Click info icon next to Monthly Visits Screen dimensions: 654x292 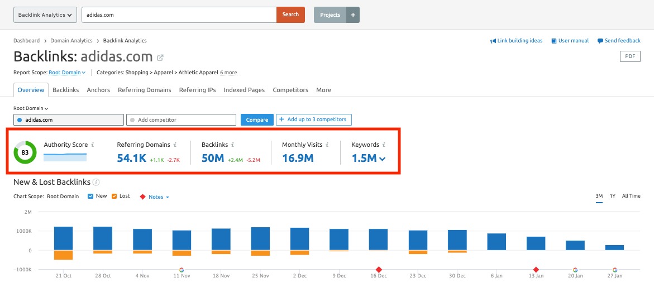[x=327, y=145]
